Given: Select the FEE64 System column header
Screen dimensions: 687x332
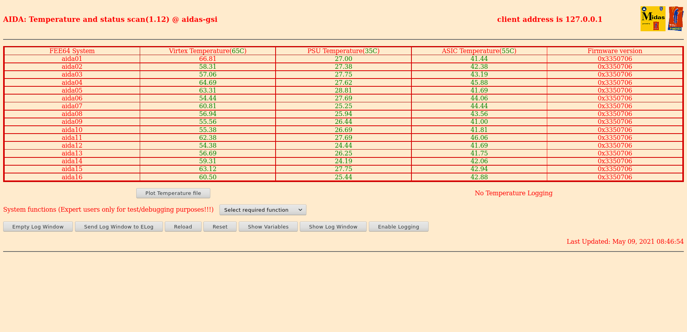Looking at the screenshot, I should 72,51.
